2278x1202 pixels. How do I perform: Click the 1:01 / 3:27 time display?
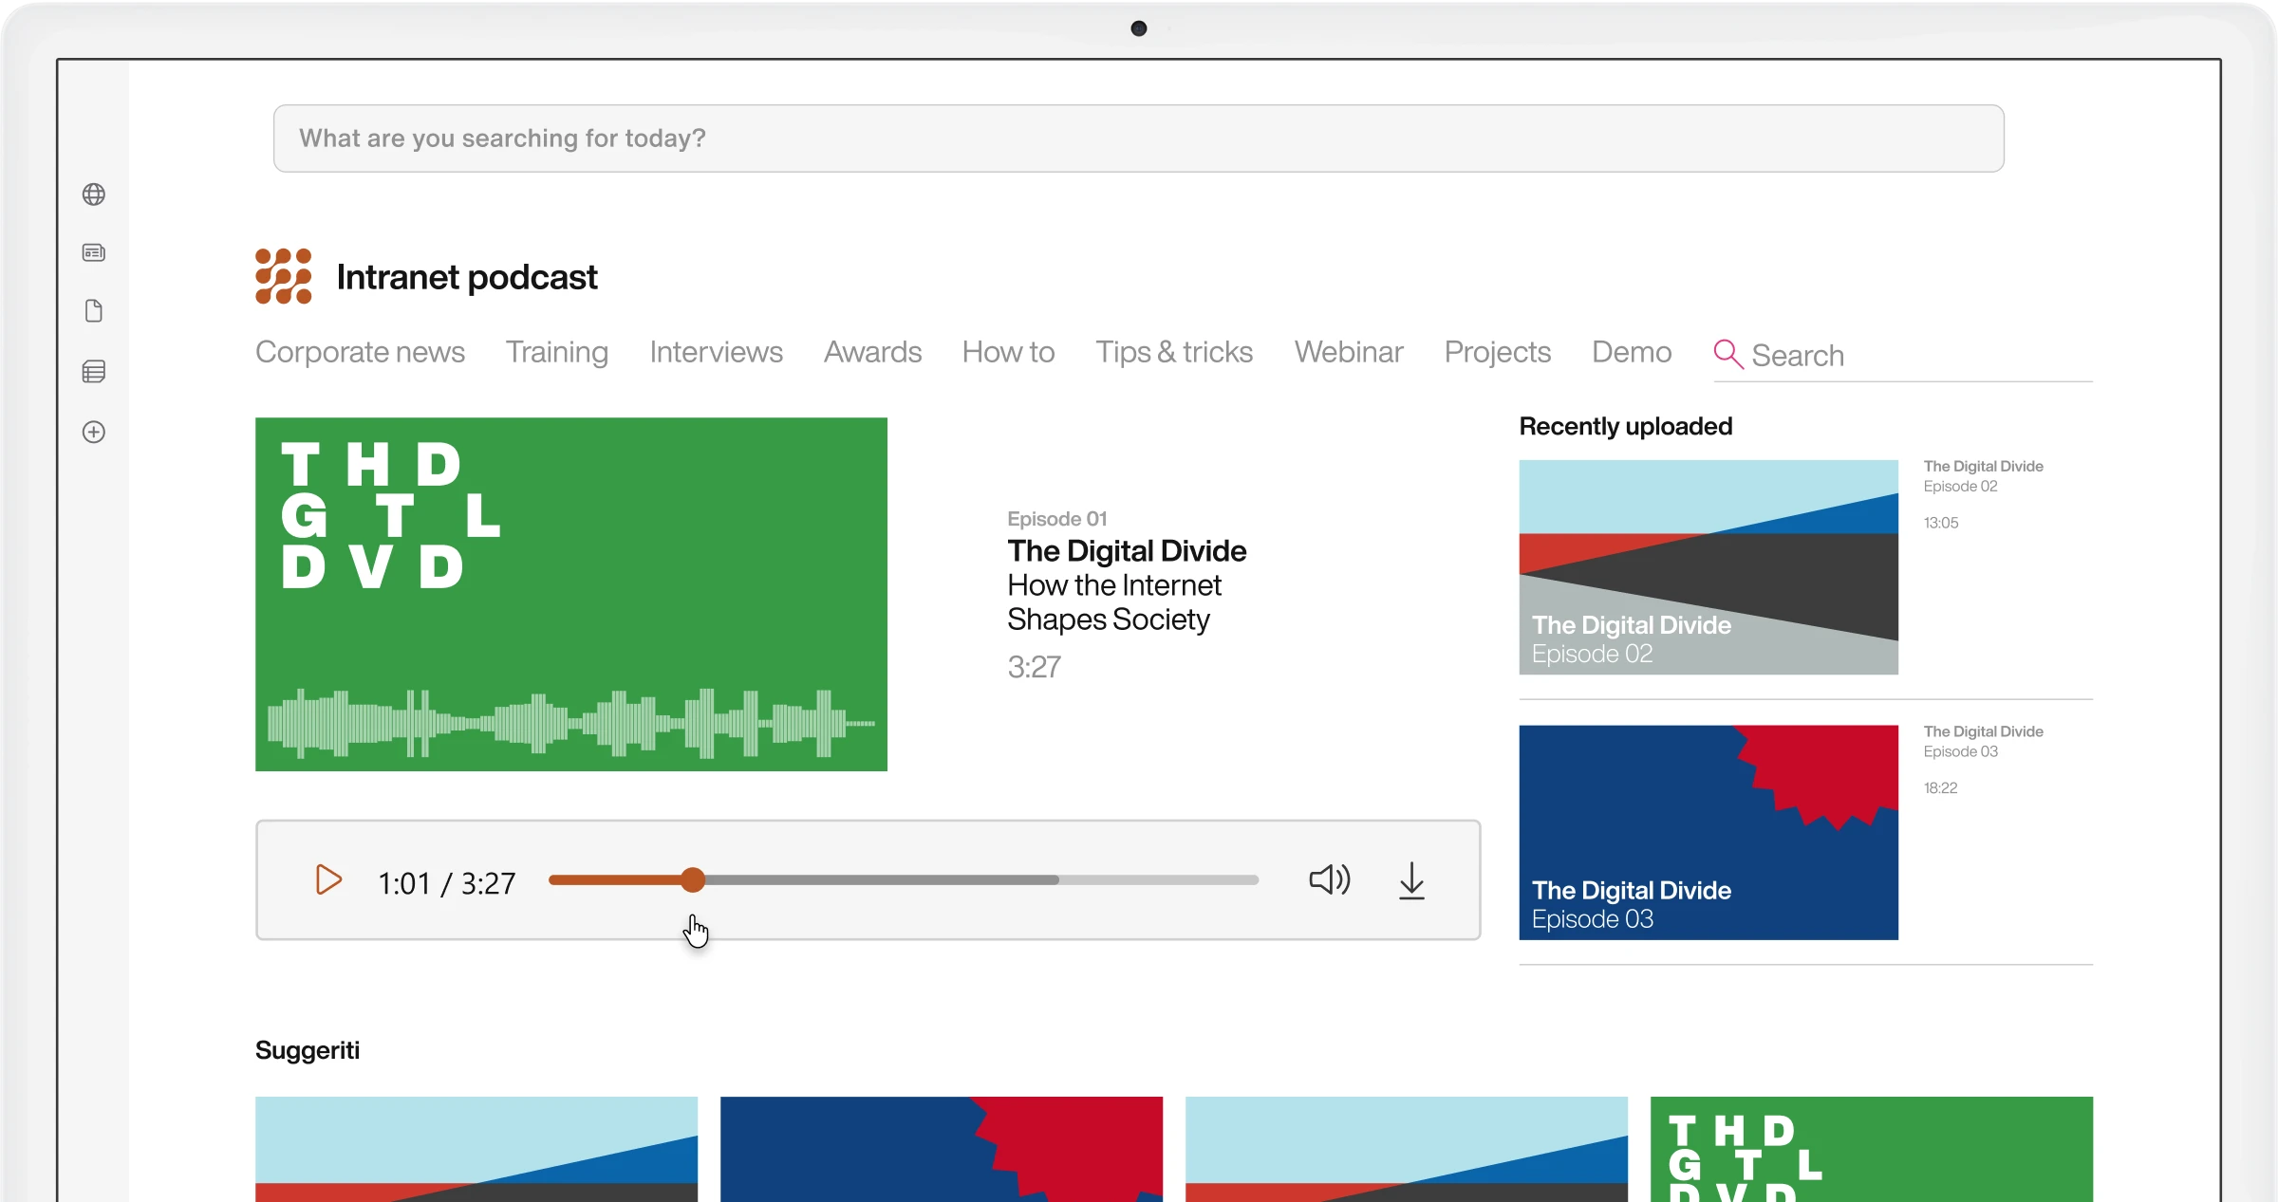(x=447, y=883)
